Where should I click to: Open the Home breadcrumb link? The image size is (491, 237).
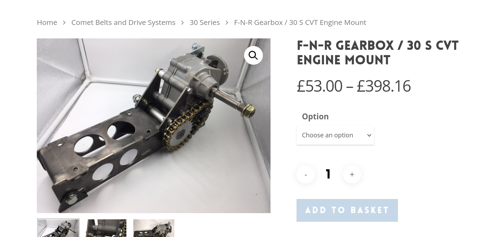47,22
